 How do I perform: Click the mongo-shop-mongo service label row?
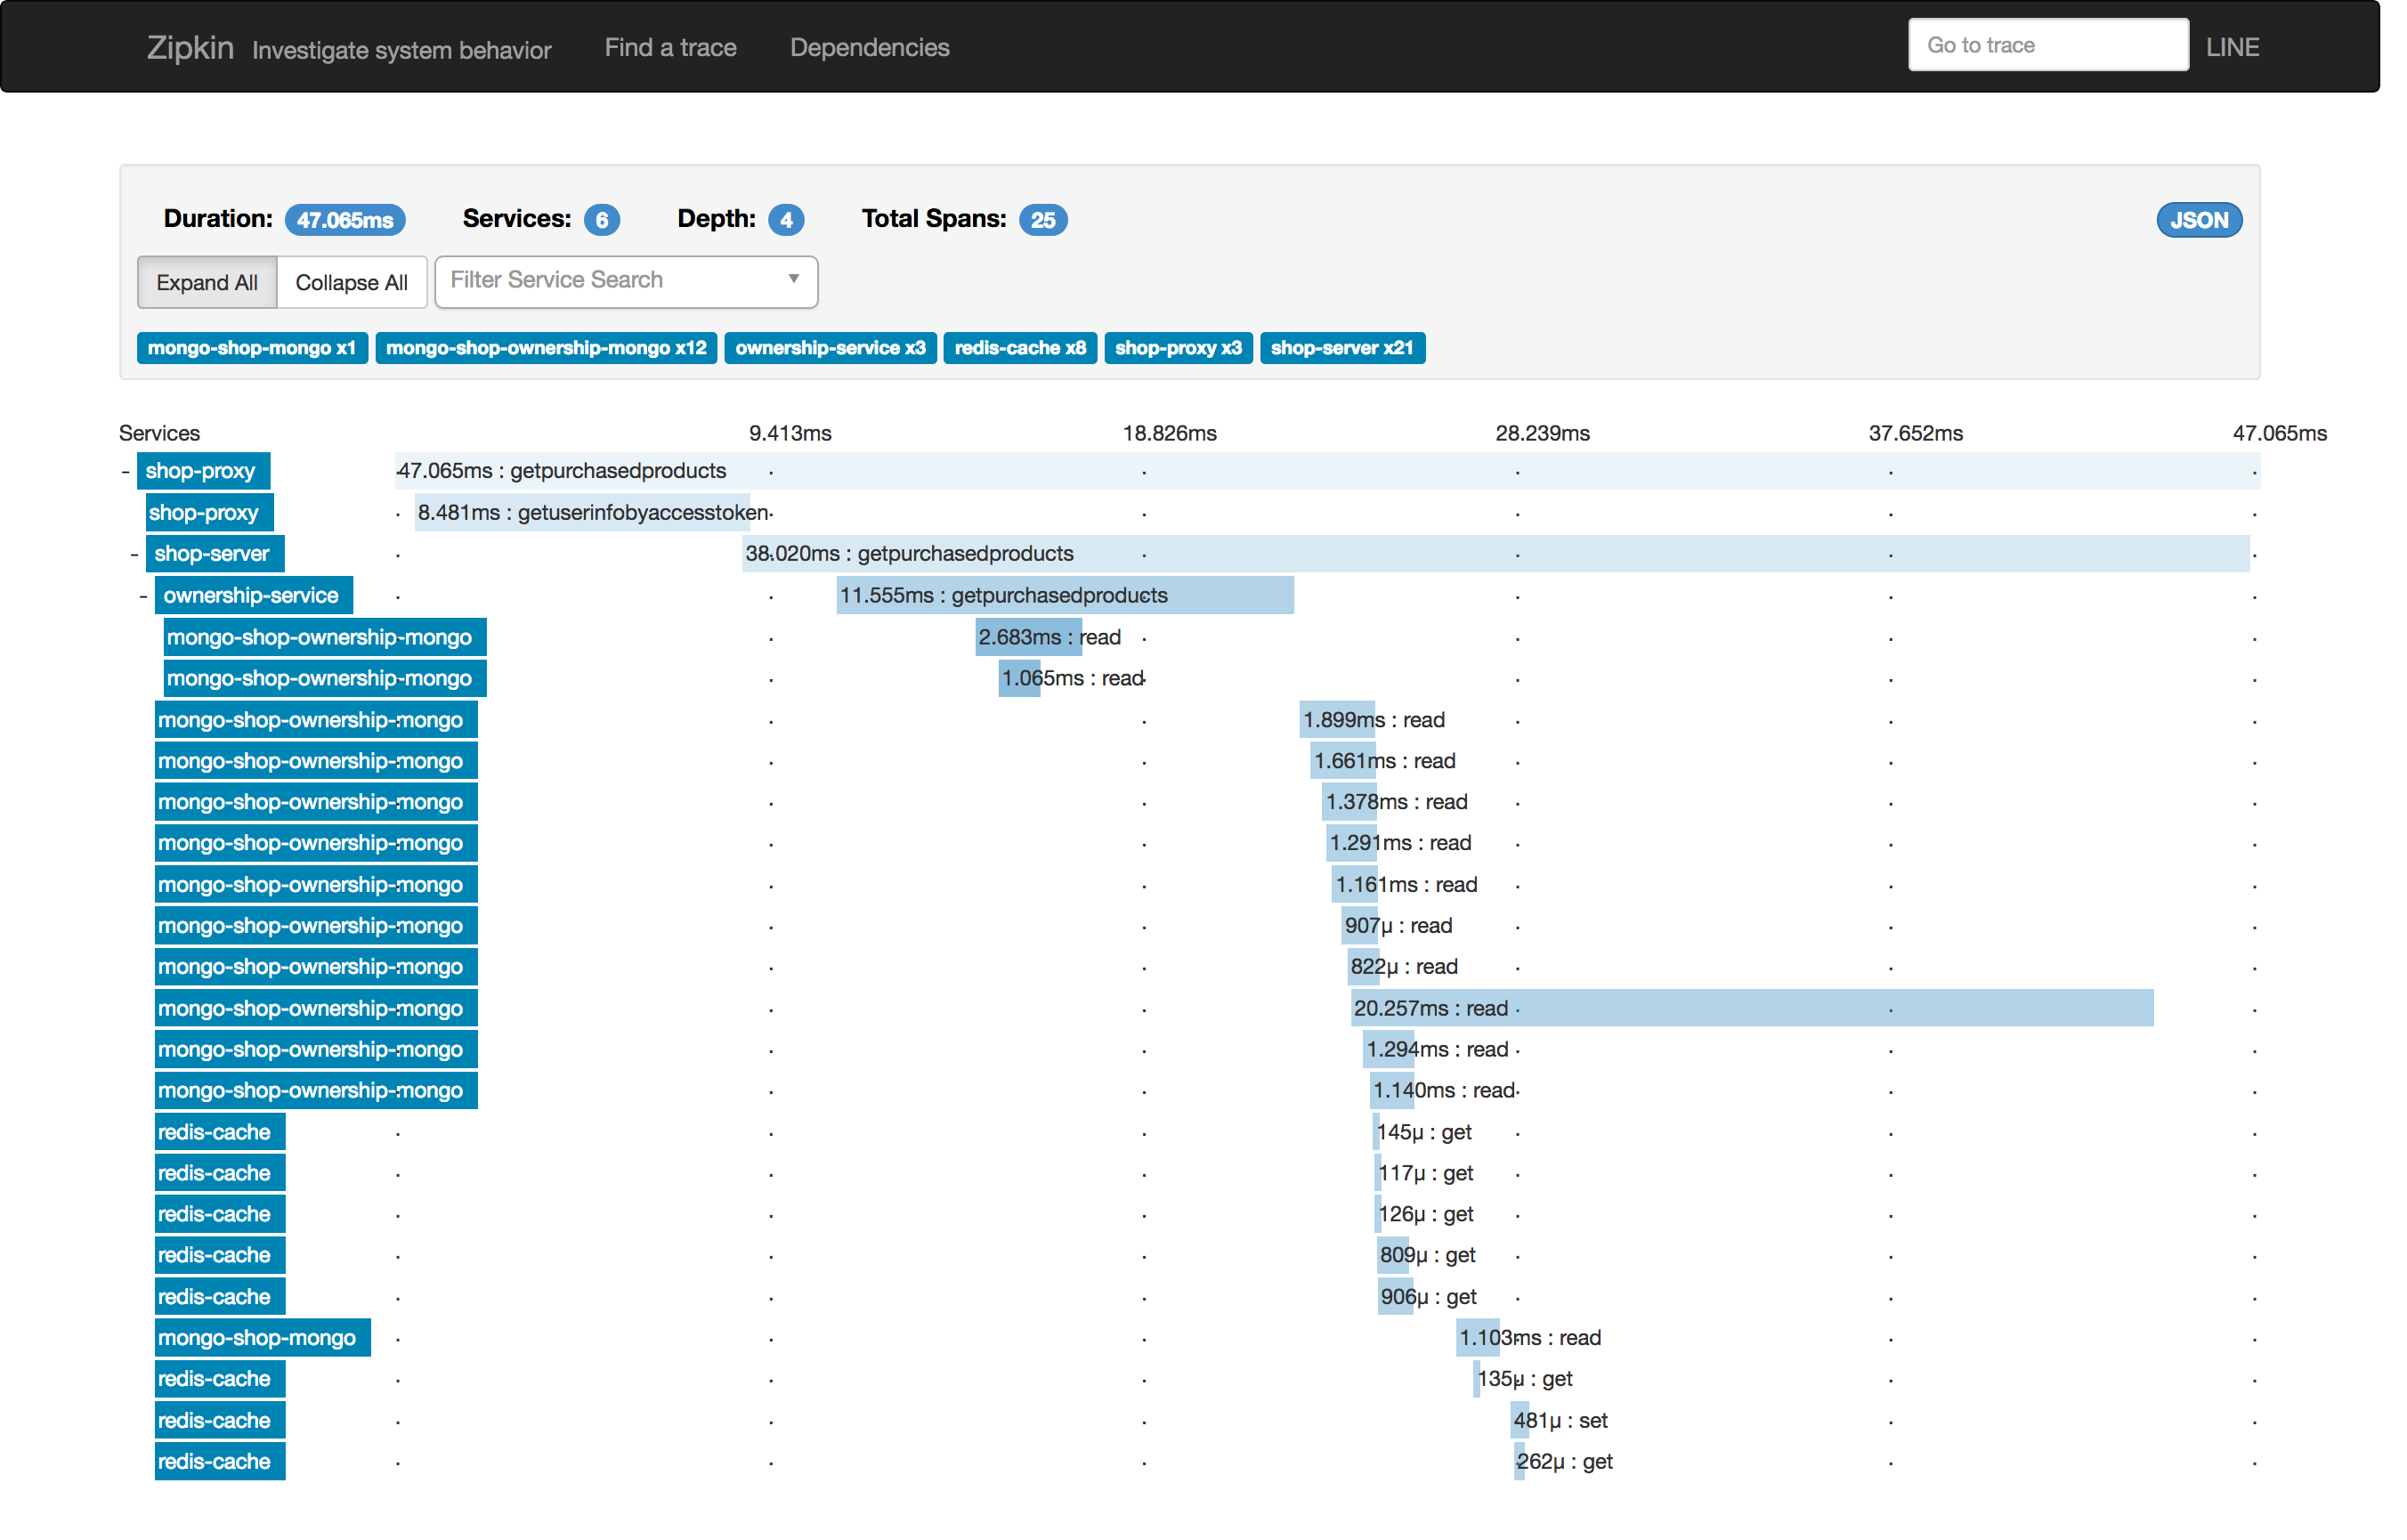(262, 1338)
